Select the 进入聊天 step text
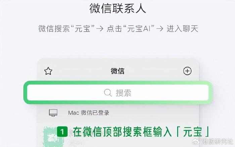Image resolution: width=235 pixels, height=147 pixels. click(182, 29)
